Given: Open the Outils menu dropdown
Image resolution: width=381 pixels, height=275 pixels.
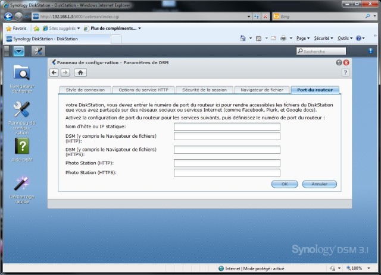Looking at the screenshot, I should click(345, 39).
